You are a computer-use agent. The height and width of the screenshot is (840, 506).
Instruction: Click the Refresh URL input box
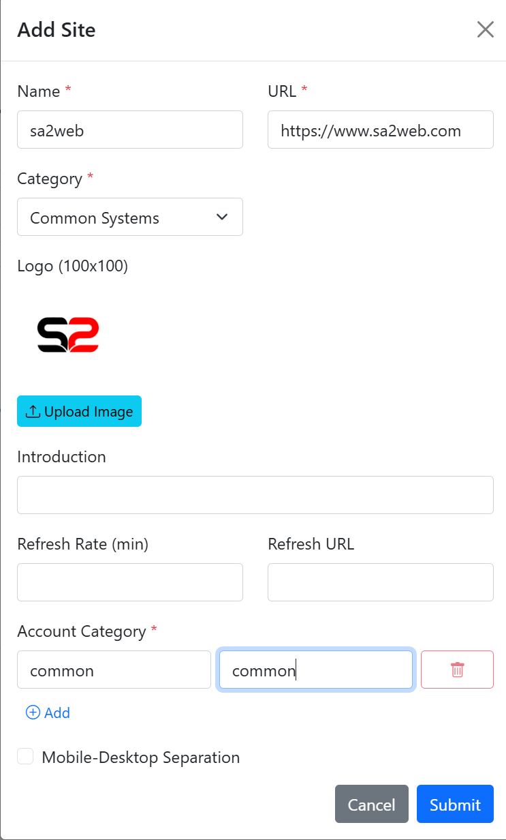click(x=381, y=582)
